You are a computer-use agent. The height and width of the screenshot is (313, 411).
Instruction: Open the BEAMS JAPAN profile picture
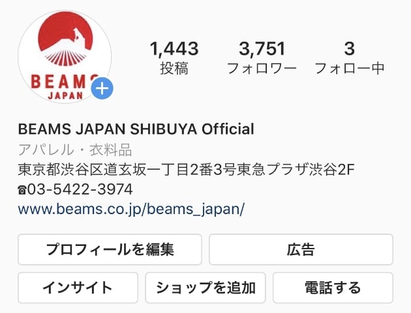65,57
